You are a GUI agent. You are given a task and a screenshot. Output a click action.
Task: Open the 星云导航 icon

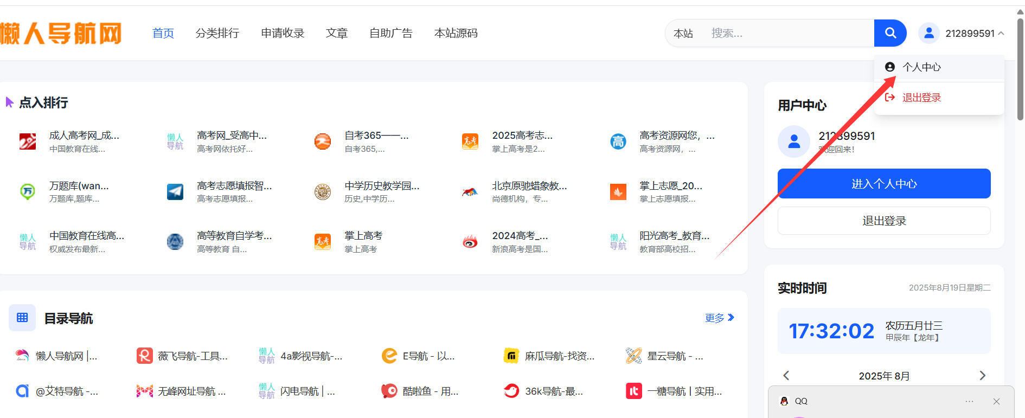coord(634,356)
